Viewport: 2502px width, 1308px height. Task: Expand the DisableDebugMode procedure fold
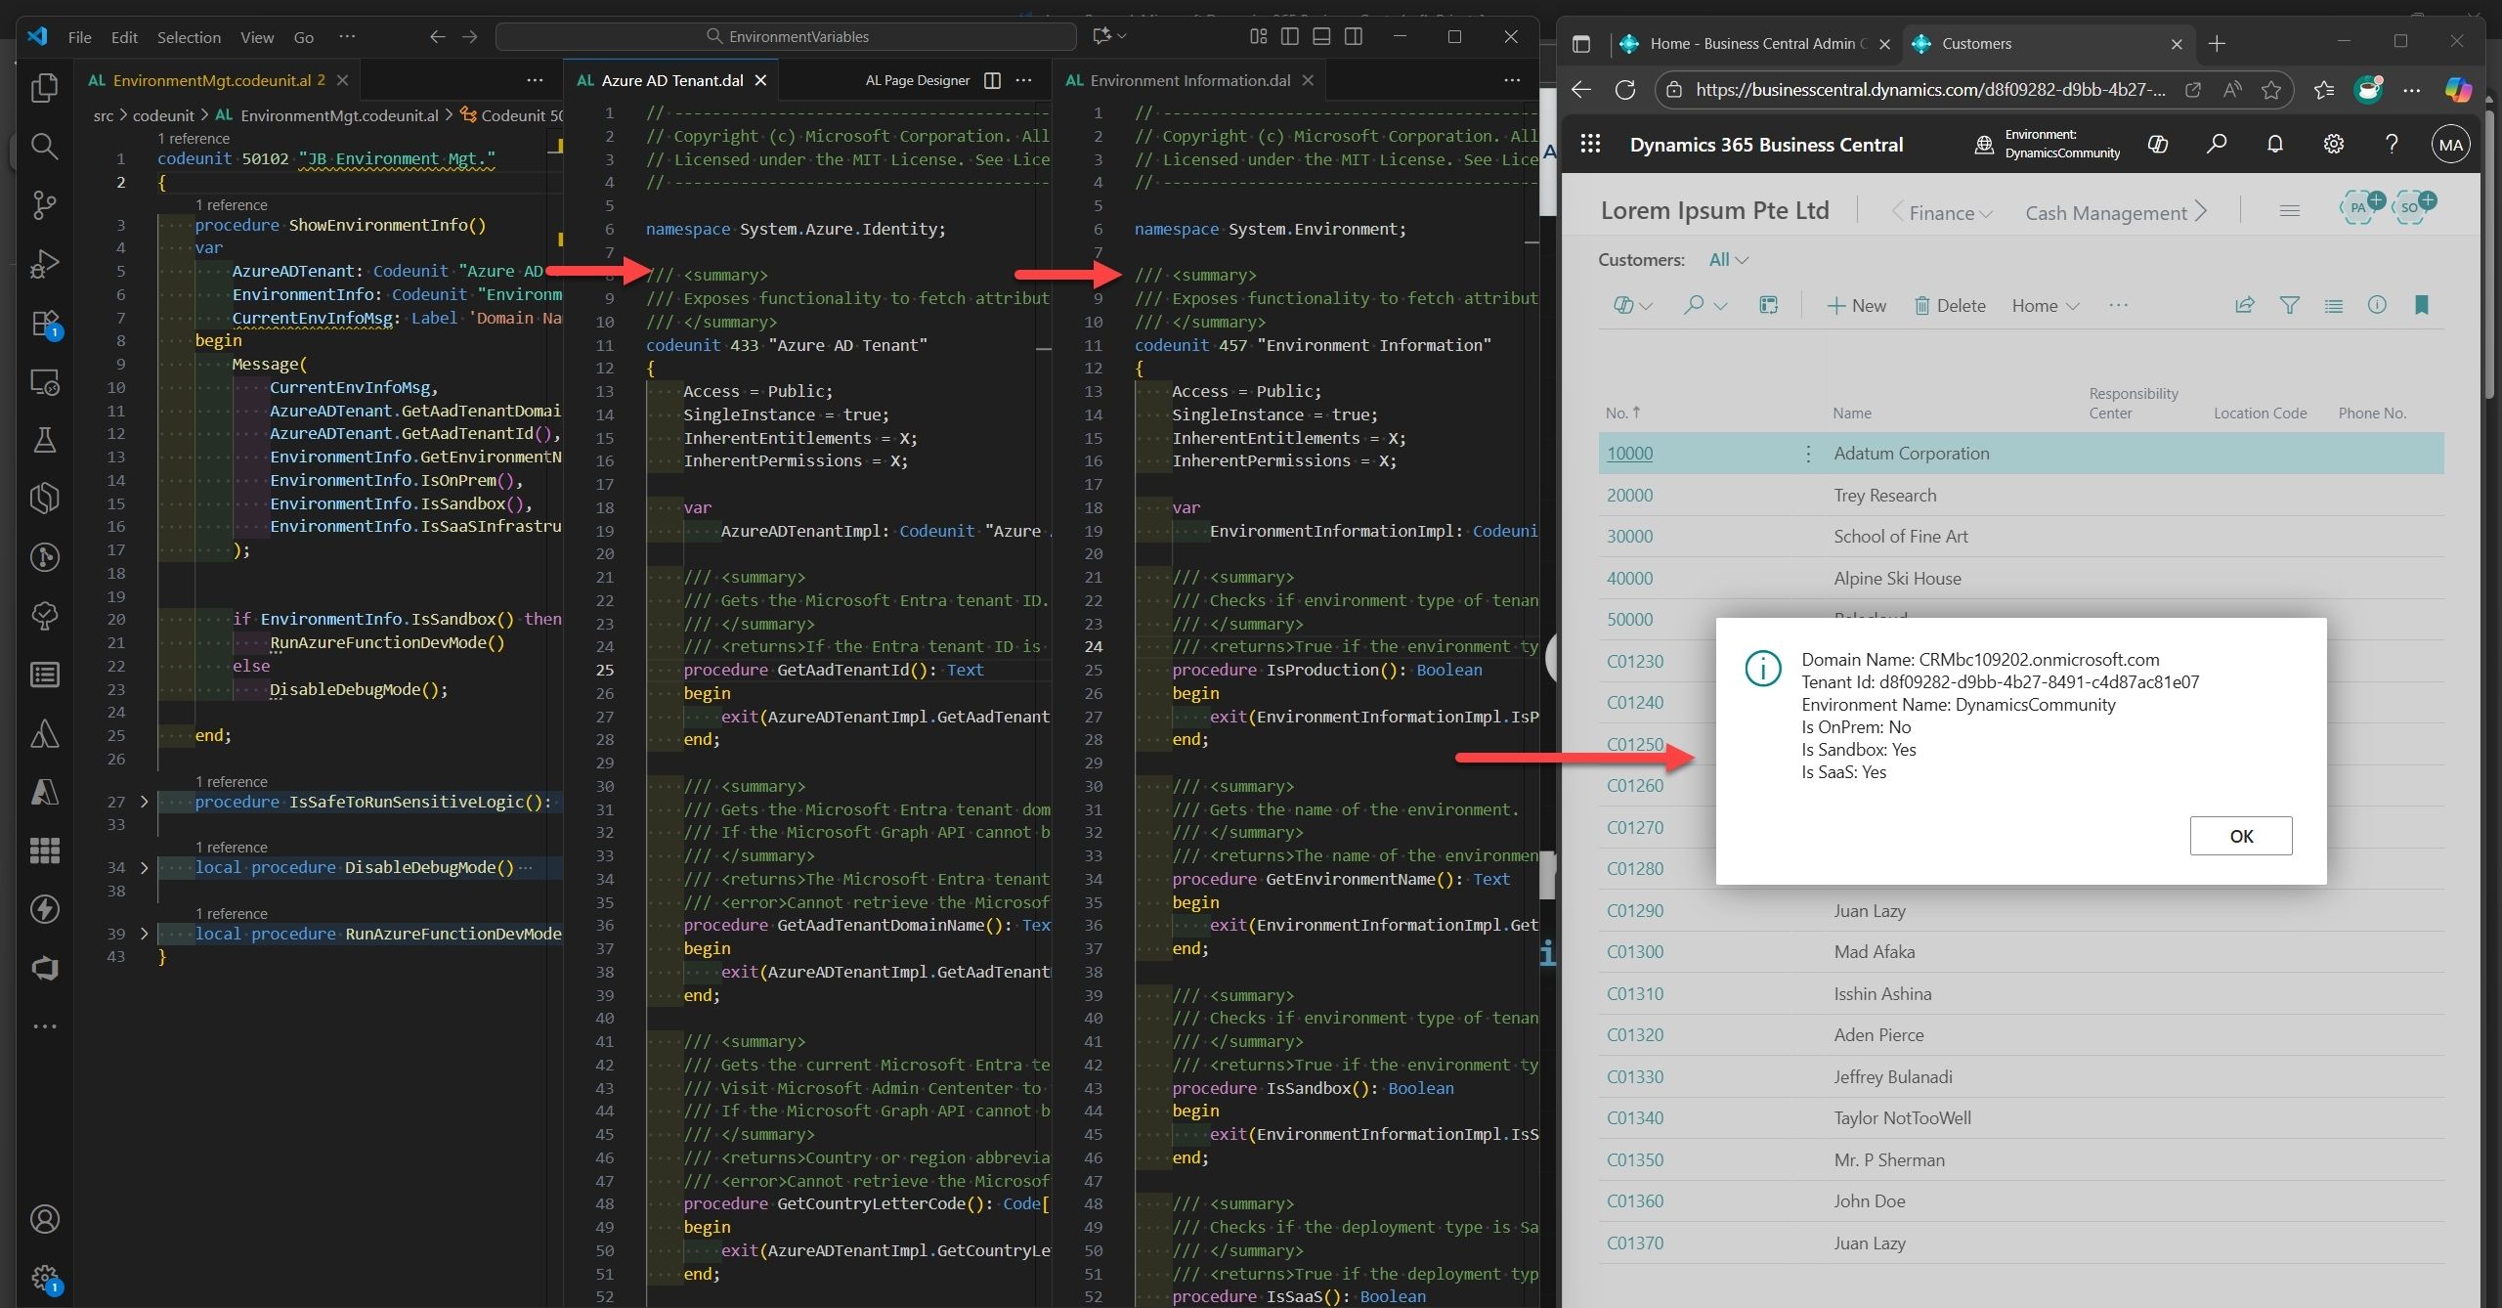[x=145, y=867]
